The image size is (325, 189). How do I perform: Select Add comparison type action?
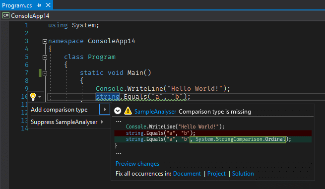point(59,110)
